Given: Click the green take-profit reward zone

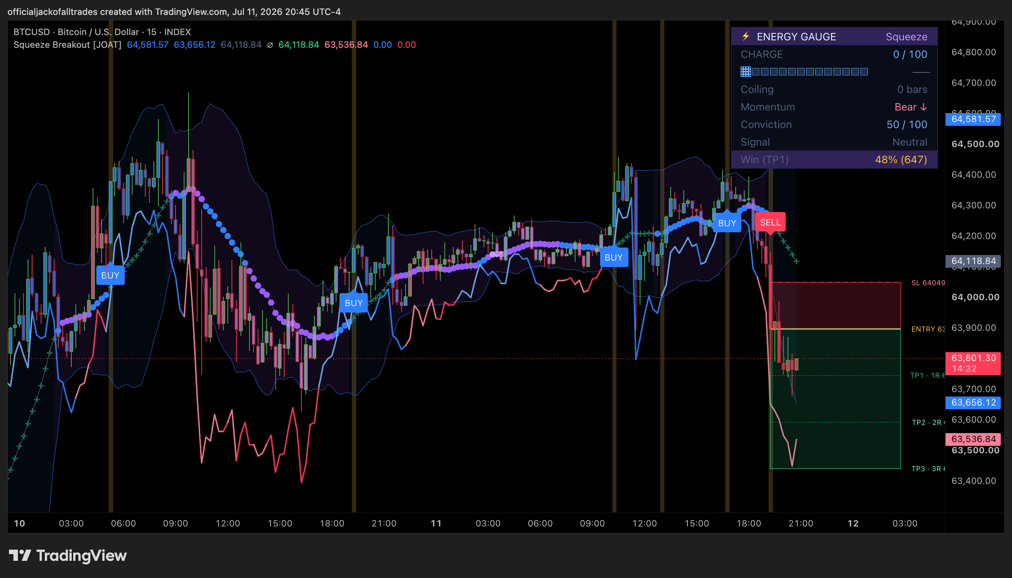Looking at the screenshot, I should pyautogui.click(x=835, y=398).
